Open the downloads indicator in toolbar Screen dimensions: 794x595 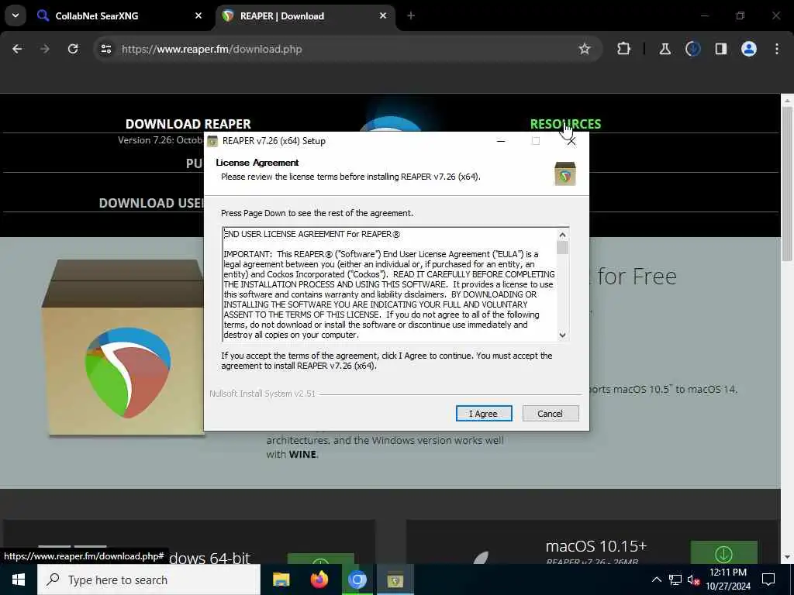(692, 49)
